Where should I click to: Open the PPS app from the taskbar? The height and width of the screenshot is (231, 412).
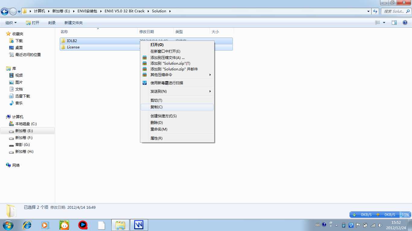click(x=64, y=225)
